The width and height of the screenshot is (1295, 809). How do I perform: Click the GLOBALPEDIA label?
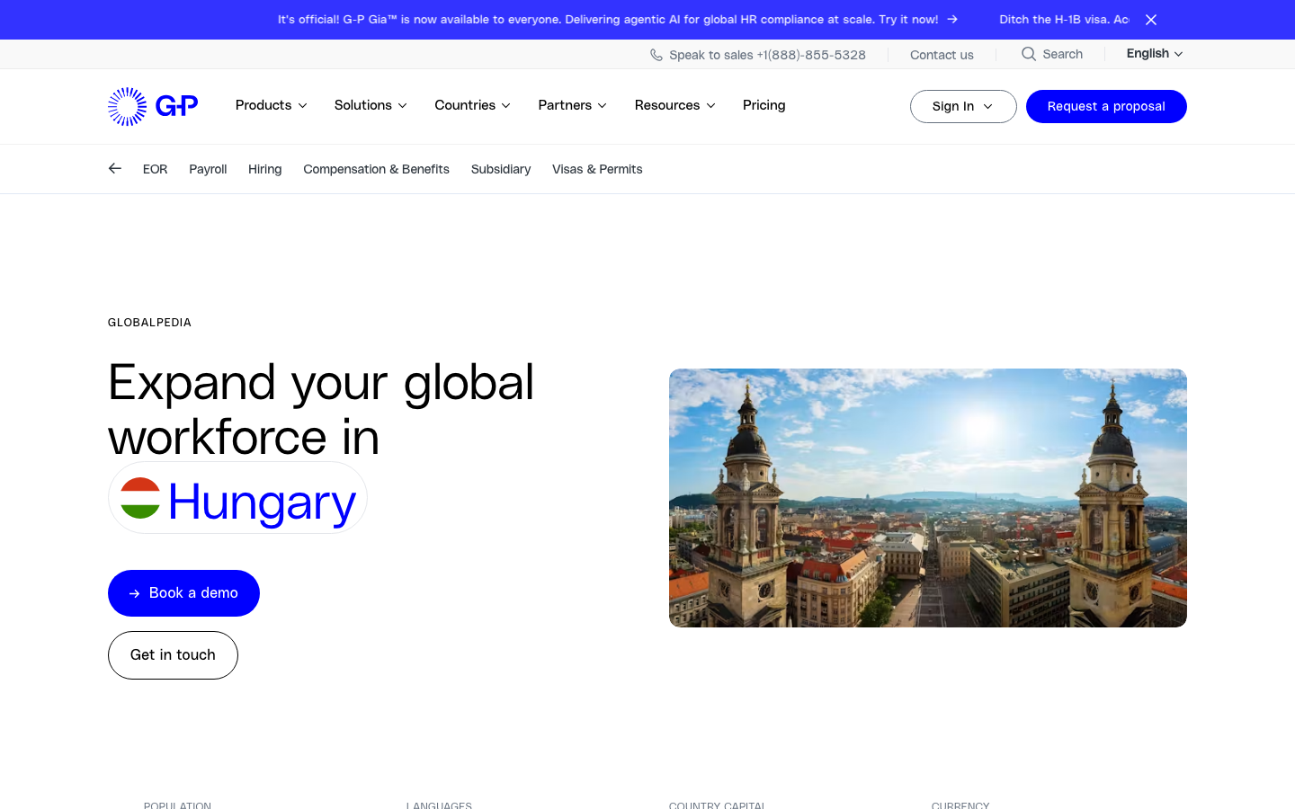[x=149, y=323]
